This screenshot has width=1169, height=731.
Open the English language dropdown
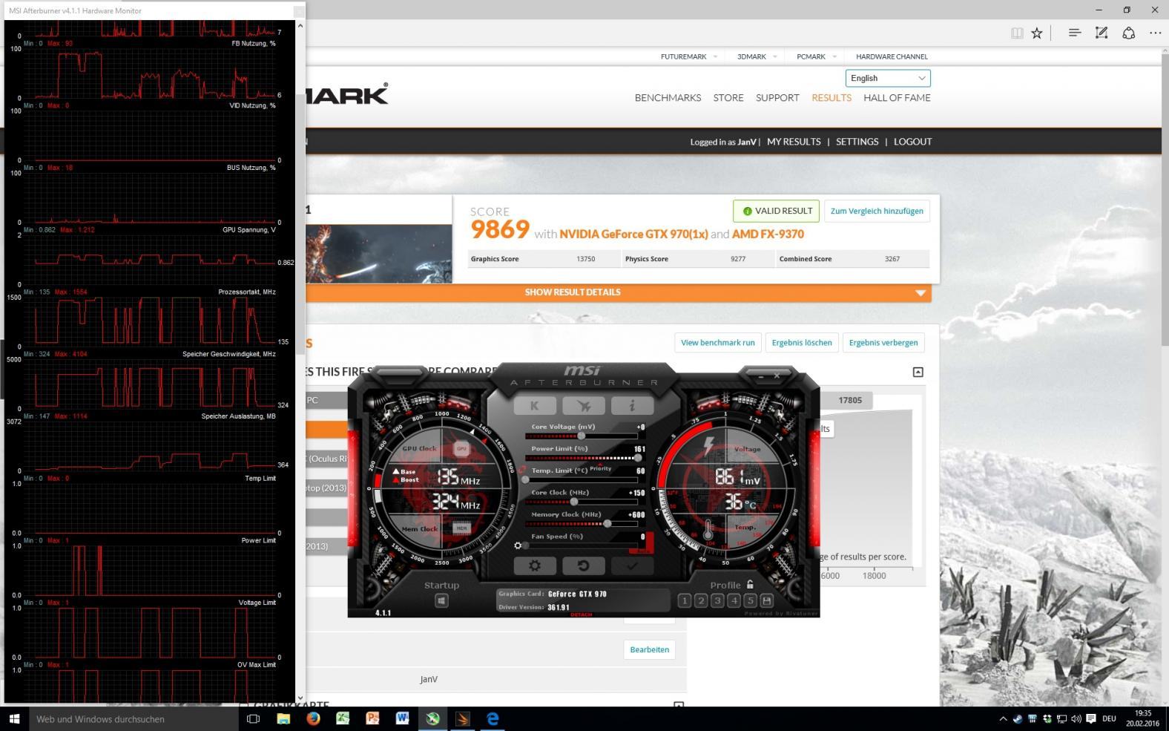pos(887,78)
